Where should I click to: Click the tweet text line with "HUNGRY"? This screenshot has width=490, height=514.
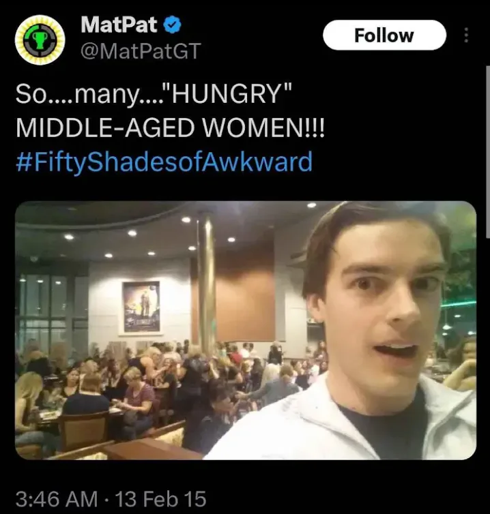(x=154, y=94)
